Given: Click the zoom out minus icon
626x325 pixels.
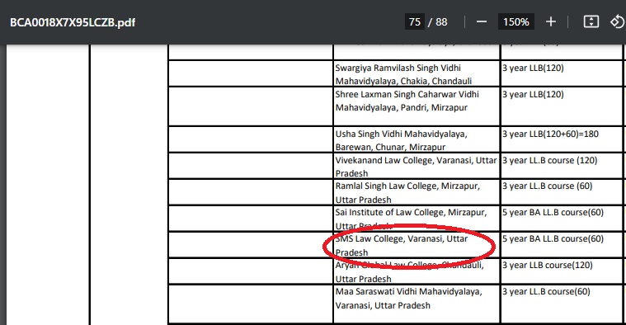Looking at the screenshot, I should (482, 21).
